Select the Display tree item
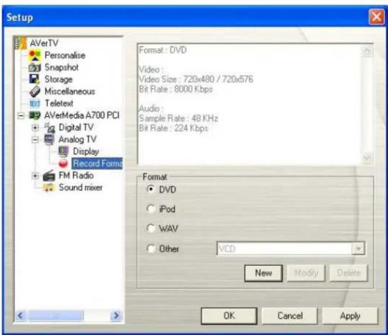The image size is (388, 335). (86, 151)
